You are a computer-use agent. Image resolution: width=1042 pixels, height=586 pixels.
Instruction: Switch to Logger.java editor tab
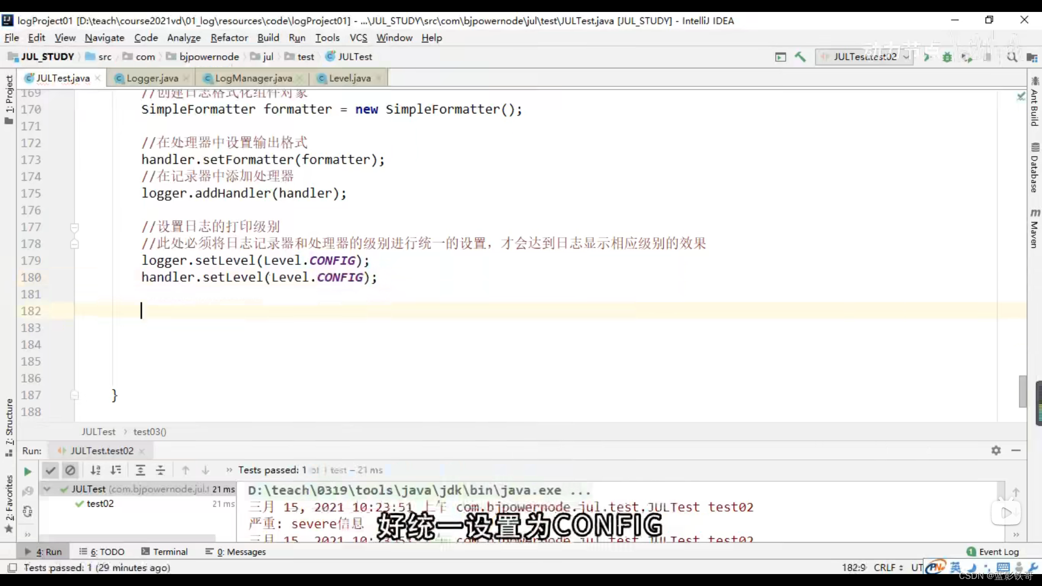(152, 78)
